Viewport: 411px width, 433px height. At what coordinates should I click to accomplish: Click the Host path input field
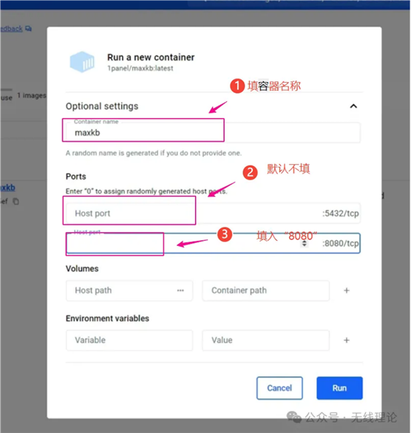pyautogui.click(x=129, y=290)
